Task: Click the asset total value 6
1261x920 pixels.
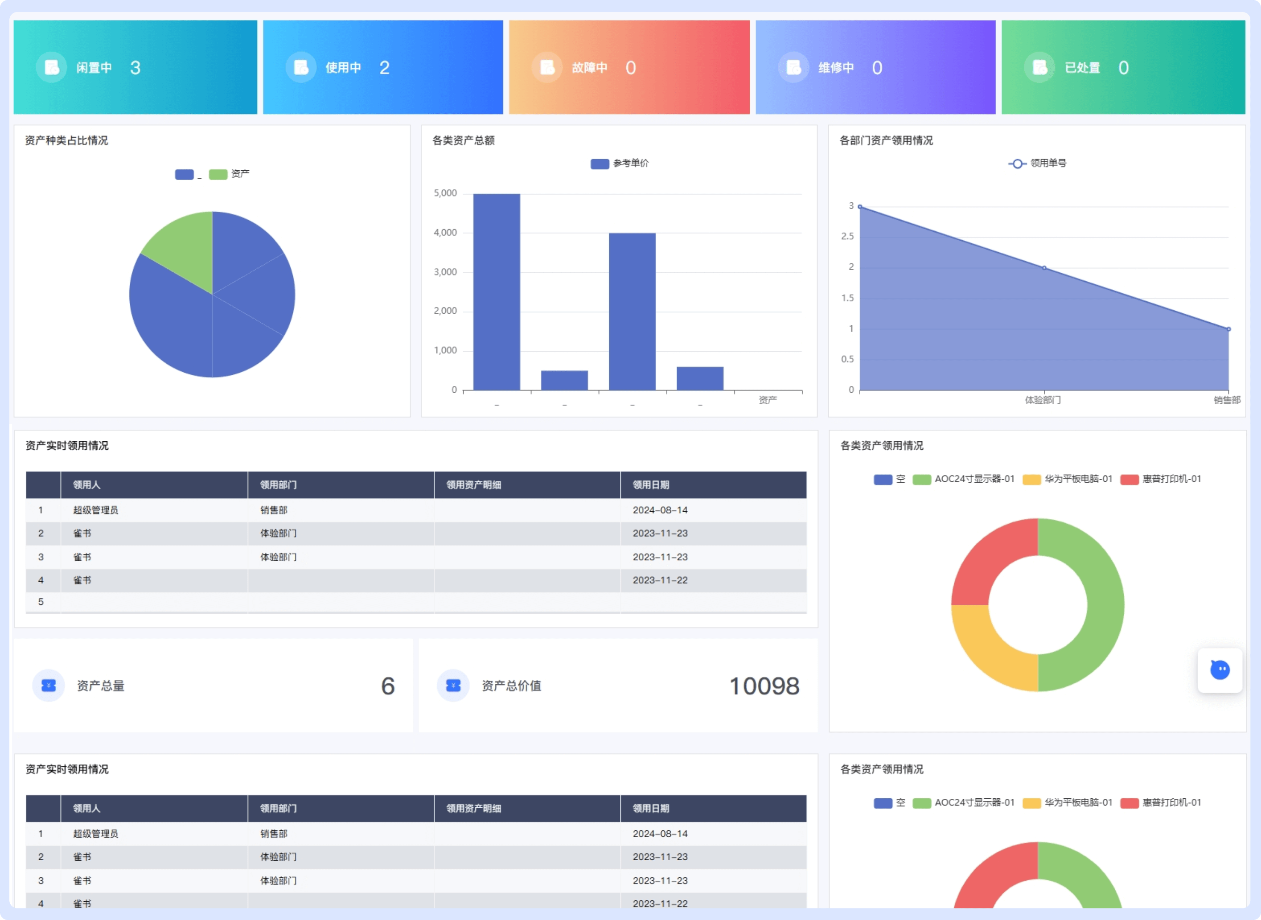Action: coord(388,686)
